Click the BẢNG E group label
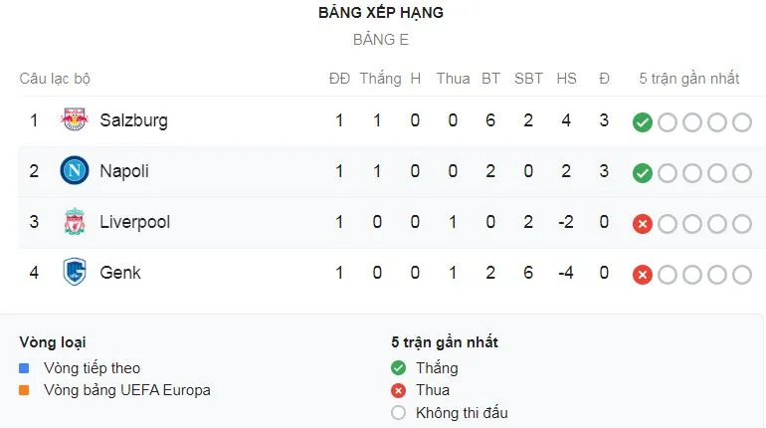 [x=381, y=41]
